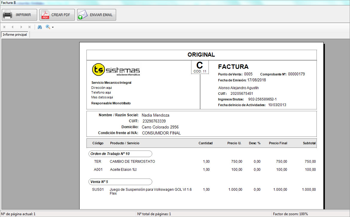Click the IMPRIMIR print button
The height and width of the screenshot is (217, 350).
(x=19, y=15)
